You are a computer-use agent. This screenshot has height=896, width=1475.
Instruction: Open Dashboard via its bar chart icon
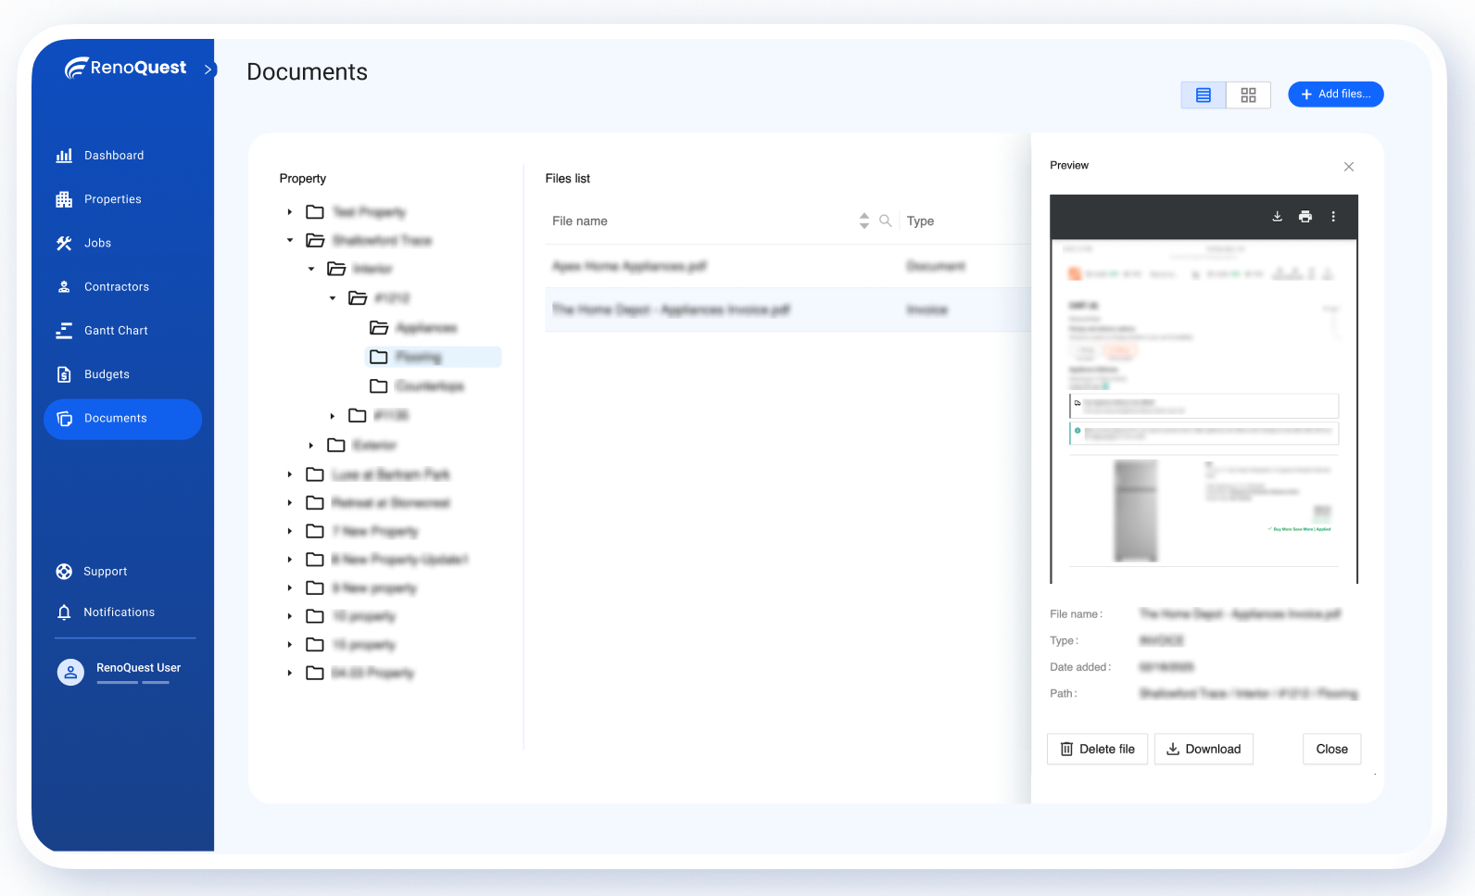point(64,156)
